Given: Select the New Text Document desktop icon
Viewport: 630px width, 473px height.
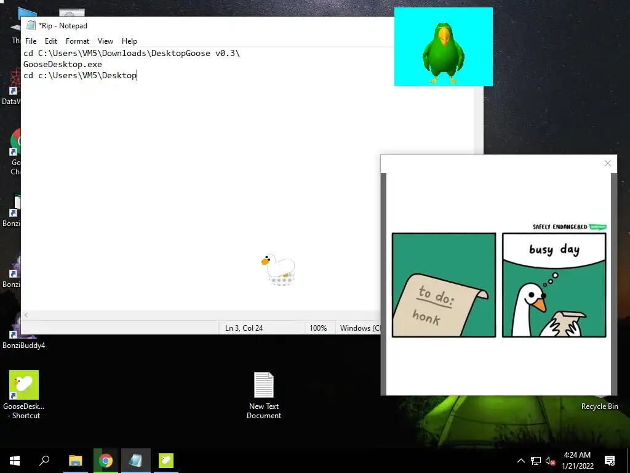Looking at the screenshot, I should (x=264, y=396).
